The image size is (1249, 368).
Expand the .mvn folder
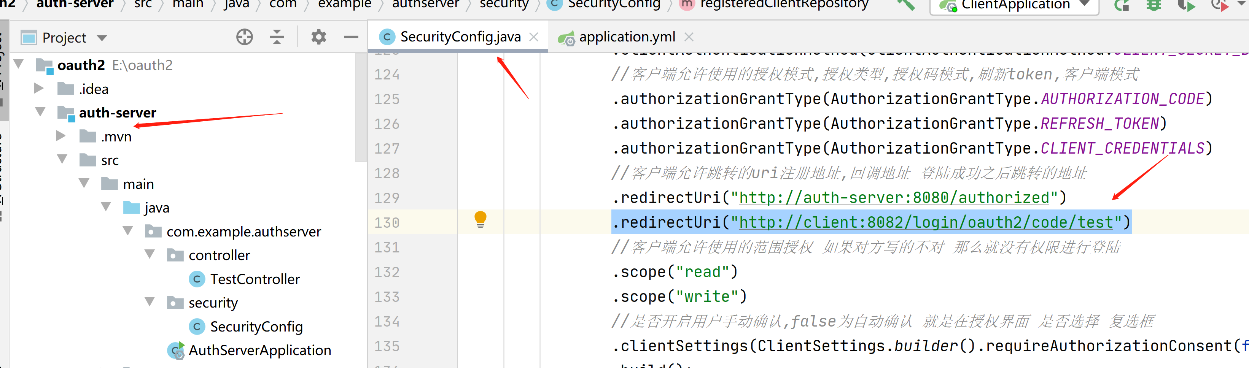click(x=61, y=136)
